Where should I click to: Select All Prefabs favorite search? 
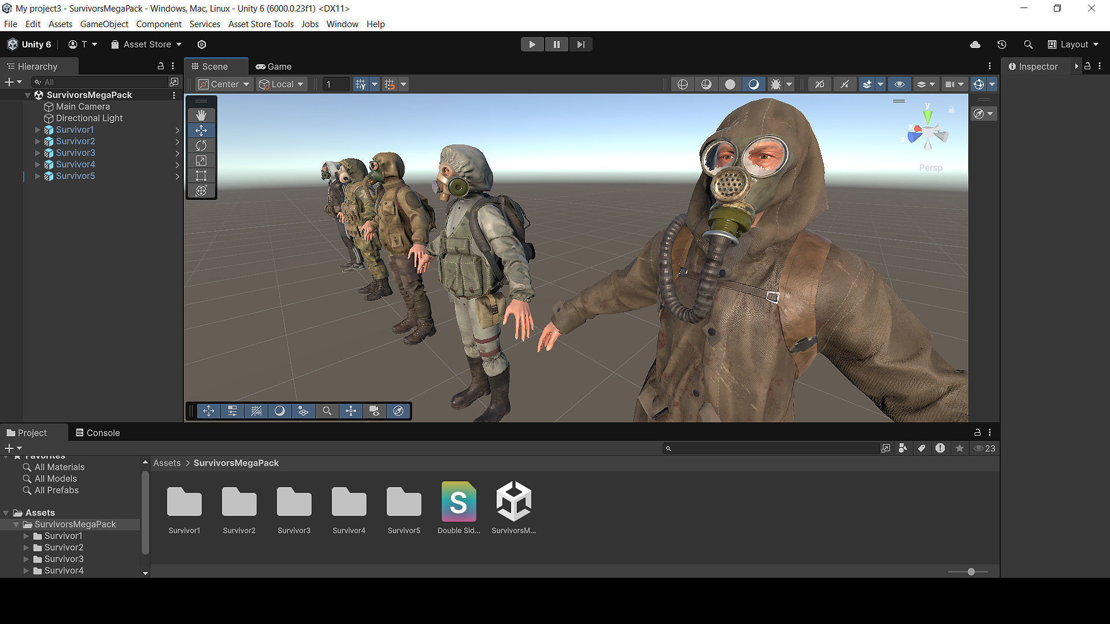click(x=57, y=490)
